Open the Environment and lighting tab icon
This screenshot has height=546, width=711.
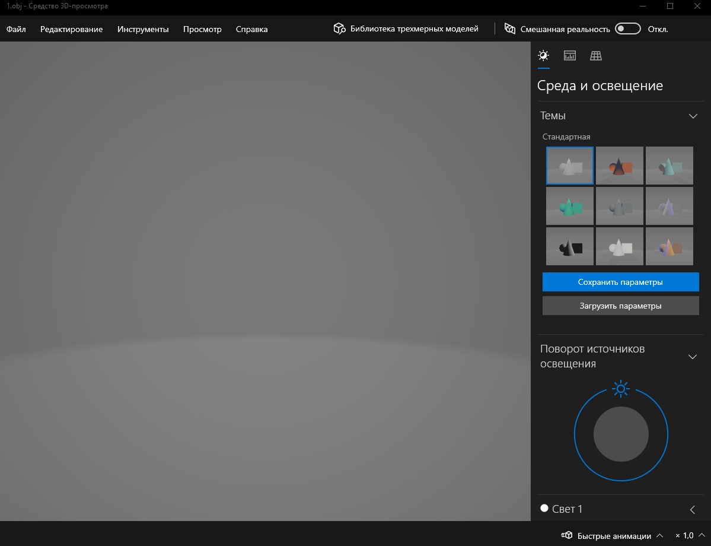pyautogui.click(x=543, y=55)
